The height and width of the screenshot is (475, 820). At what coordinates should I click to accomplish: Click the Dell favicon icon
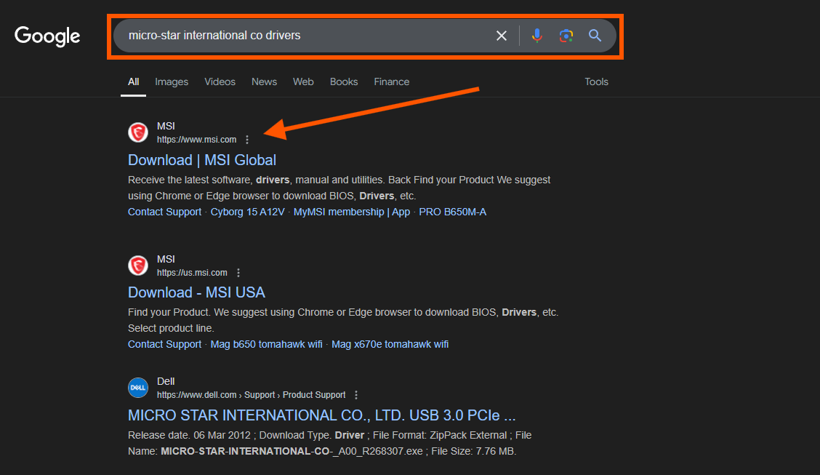(x=138, y=388)
